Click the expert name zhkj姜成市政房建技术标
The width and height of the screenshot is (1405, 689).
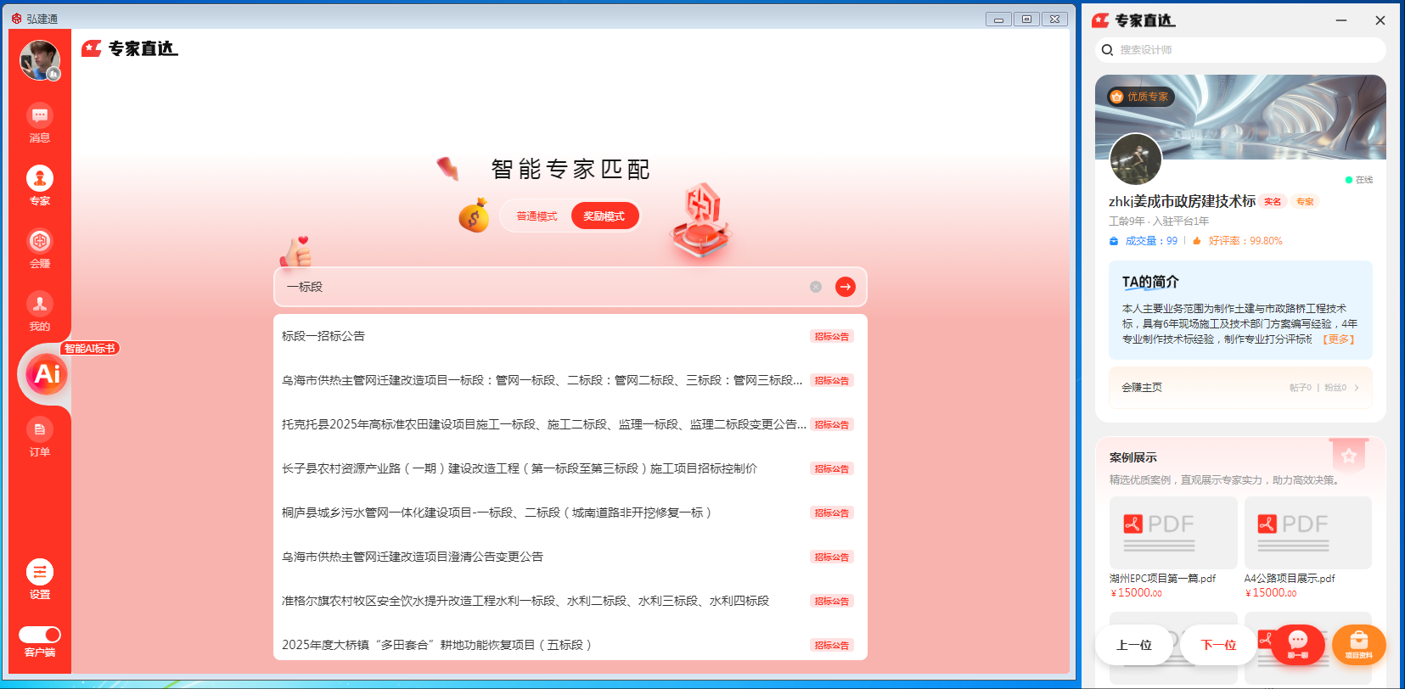(x=1182, y=201)
